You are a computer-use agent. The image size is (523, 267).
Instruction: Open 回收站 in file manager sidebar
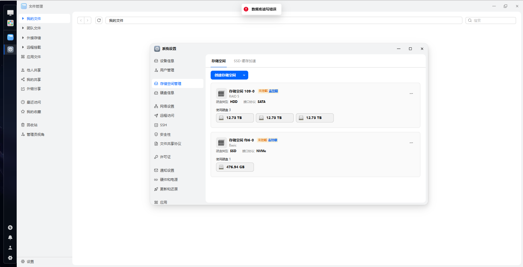click(x=44, y=125)
